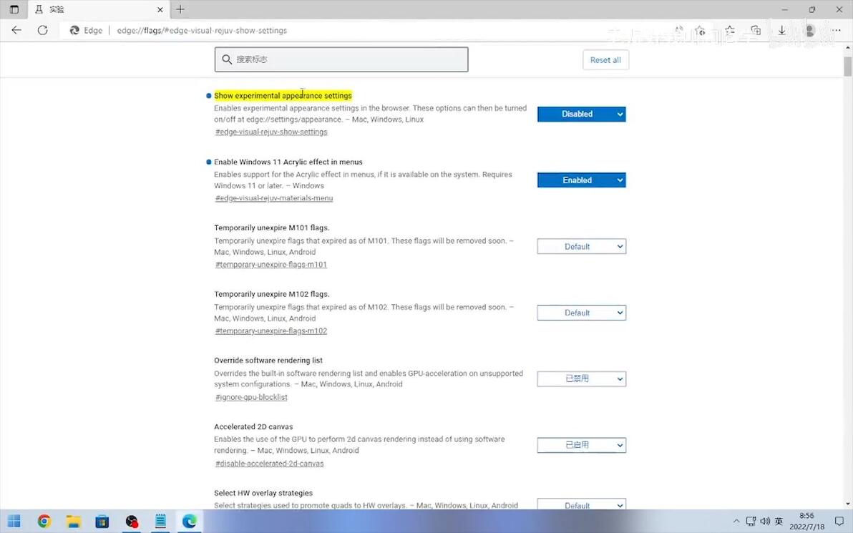
Task: Switch input method 英 indicator
Action: click(779, 521)
